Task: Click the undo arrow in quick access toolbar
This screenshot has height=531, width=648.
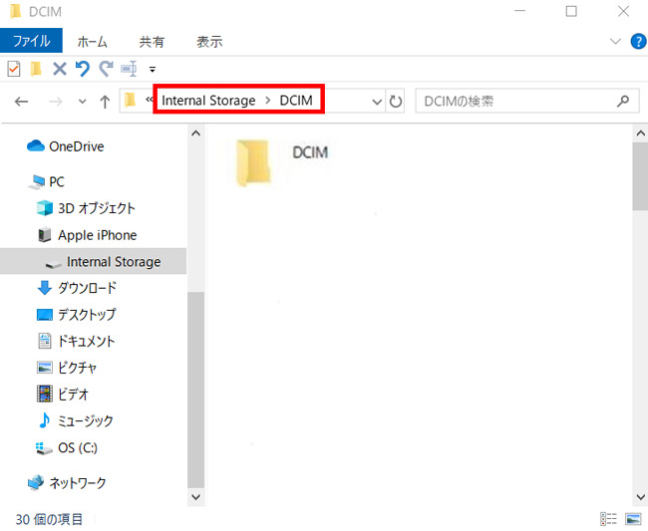Action: 83,69
